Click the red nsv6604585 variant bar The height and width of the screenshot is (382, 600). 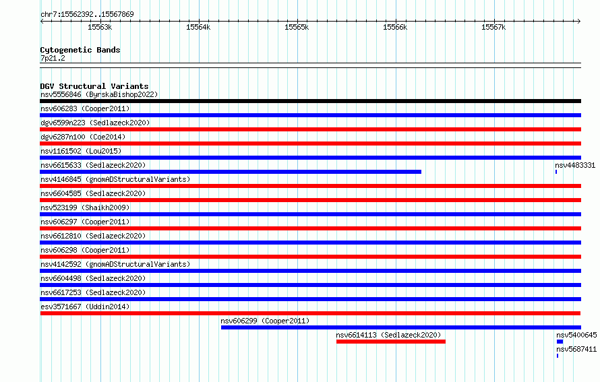point(310,200)
